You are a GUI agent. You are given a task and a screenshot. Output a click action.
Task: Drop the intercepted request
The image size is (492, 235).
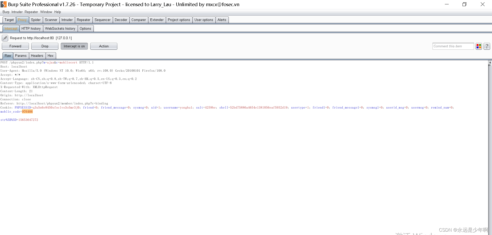pos(45,46)
